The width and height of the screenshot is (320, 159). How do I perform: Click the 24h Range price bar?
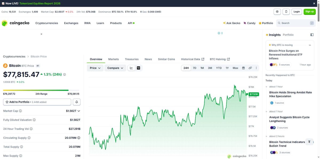coord(41,90)
